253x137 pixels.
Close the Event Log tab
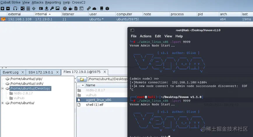pos(22,72)
